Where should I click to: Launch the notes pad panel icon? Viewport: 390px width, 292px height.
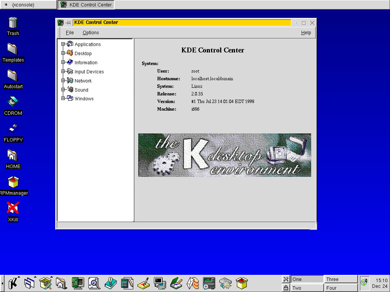tap(144, 283)
